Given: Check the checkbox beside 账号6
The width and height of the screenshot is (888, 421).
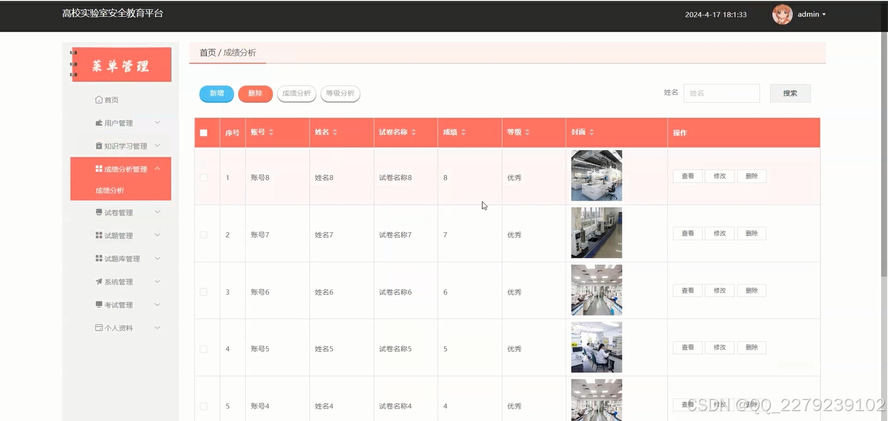Looking at the screenshot, I should pos(203,291).
